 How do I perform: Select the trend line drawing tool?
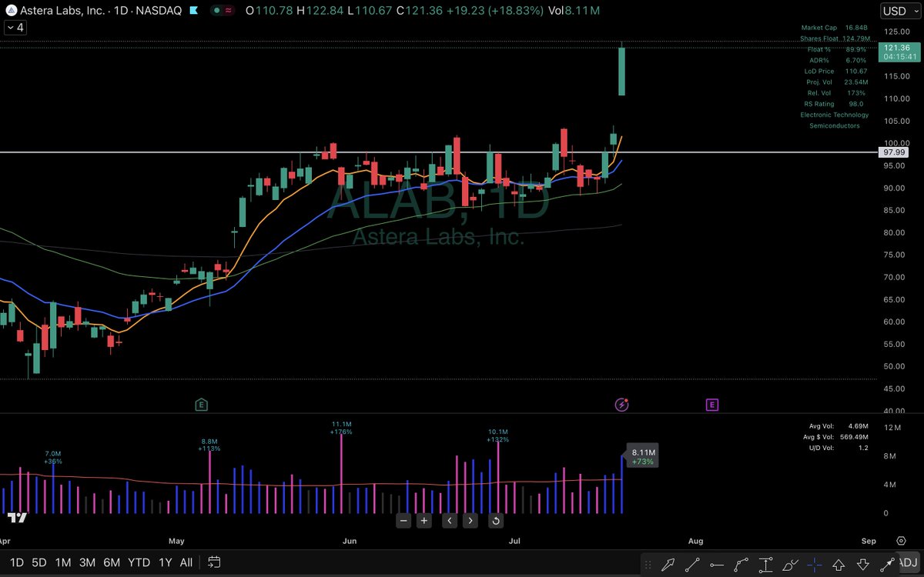(x=693, y=563)
